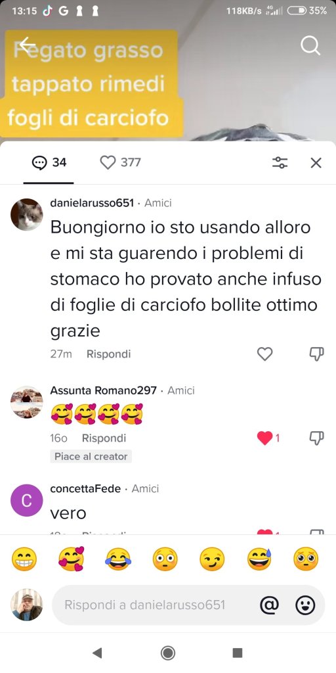Tap the @ mention icon
The image size is (336, 673).
point(270,605)
